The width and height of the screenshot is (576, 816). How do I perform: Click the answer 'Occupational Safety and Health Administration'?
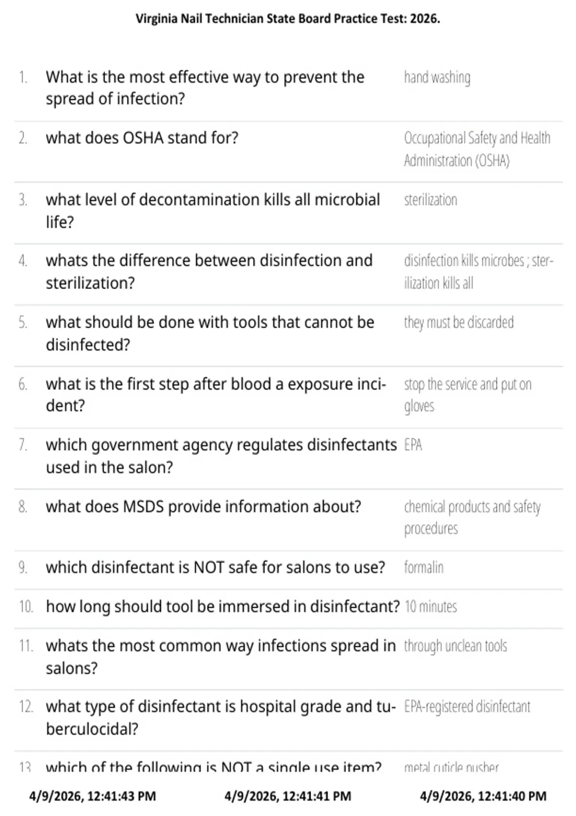point(477,149)
